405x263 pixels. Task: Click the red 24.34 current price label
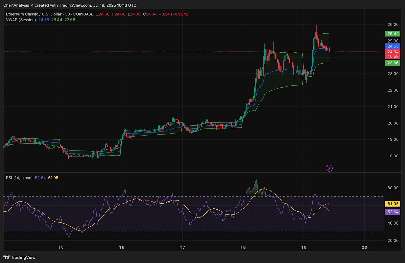click(393, 52)
